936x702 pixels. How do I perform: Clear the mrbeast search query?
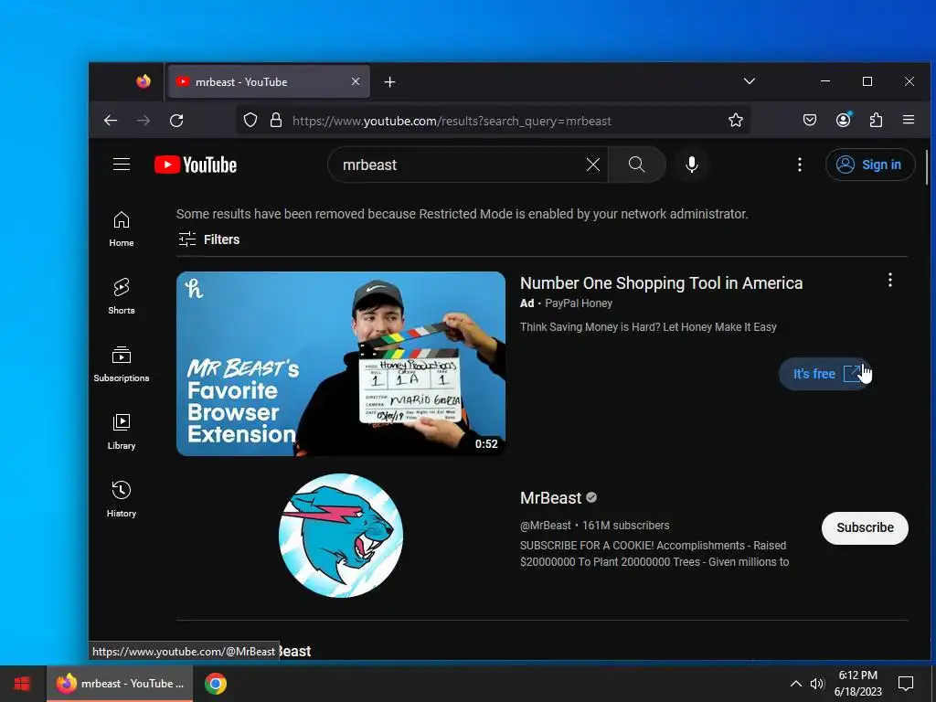click(592, 165)
